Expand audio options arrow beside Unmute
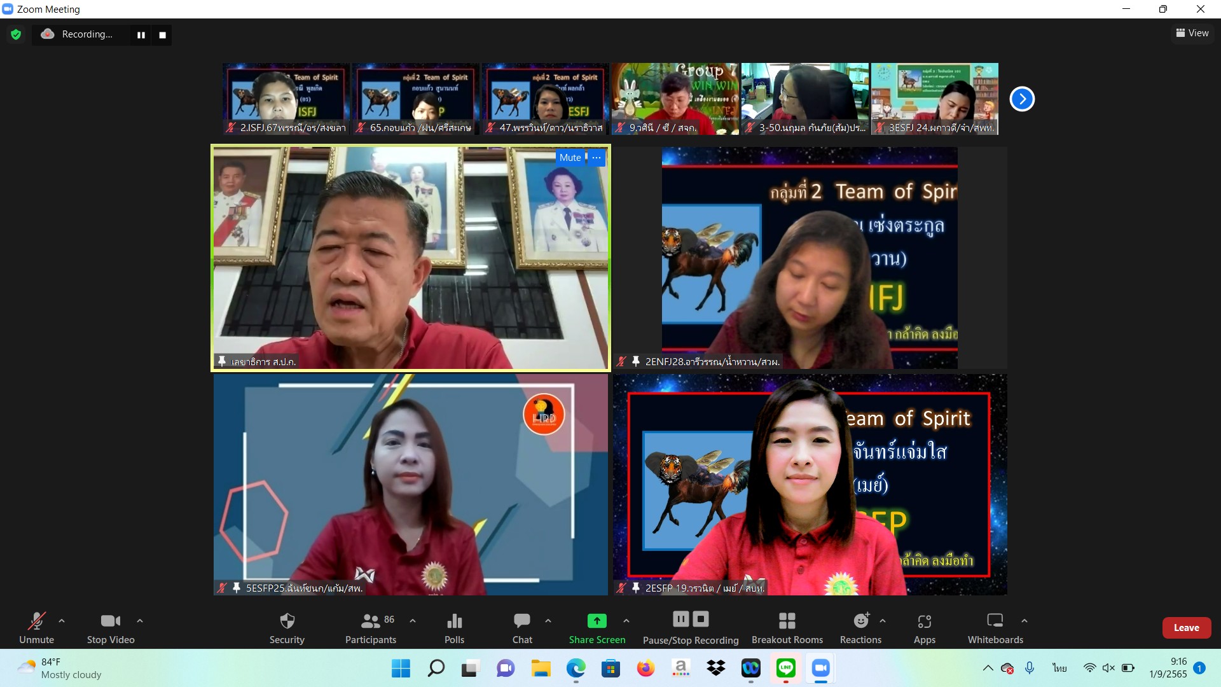 tap(62, 620)
